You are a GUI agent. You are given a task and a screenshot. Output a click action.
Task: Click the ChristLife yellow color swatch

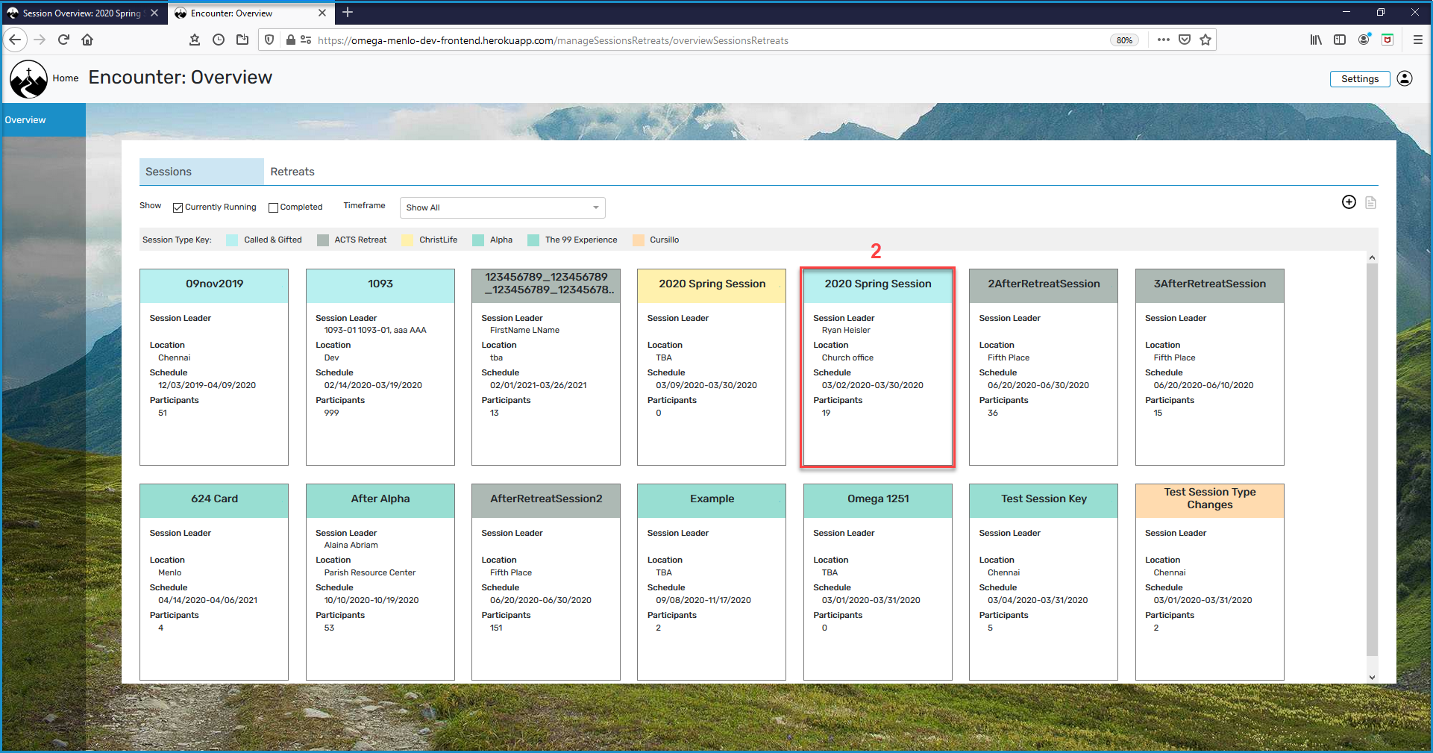tap(407, 240)
